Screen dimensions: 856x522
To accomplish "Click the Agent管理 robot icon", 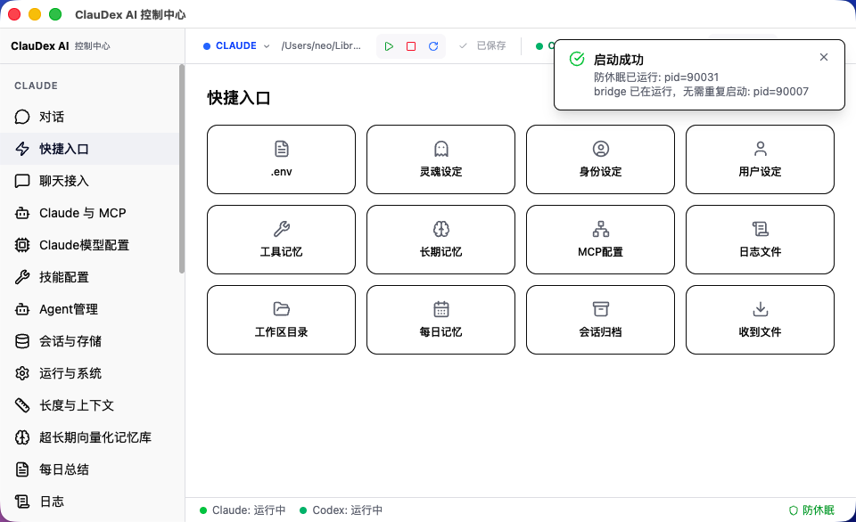I will pos(21,309).
